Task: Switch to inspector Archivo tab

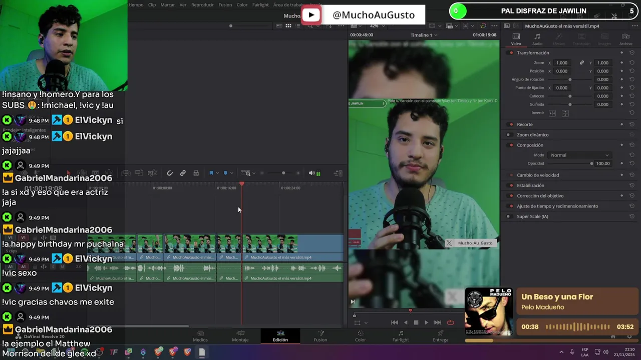Action: [626, 39]
